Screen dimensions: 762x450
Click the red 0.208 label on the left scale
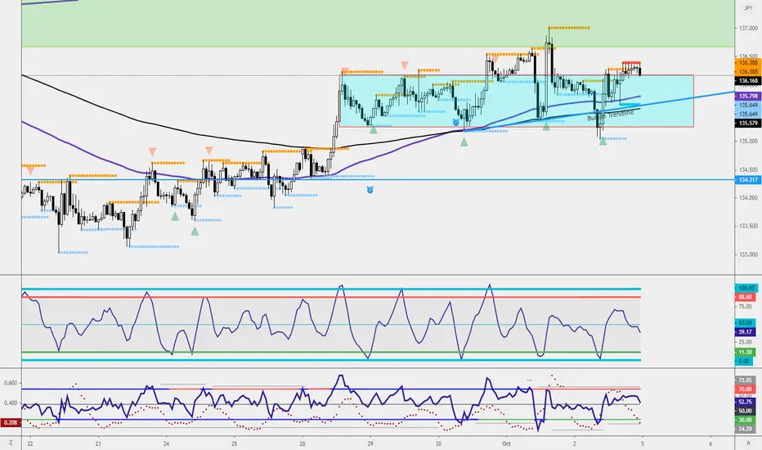point(11,423)
